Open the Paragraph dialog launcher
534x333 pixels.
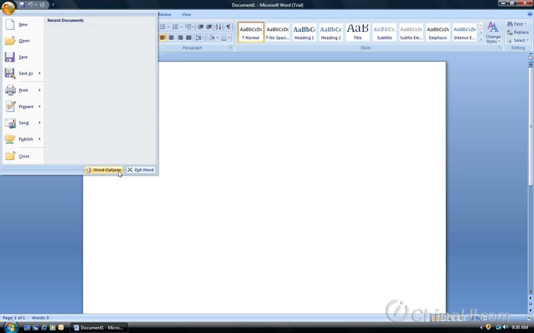(x=231, y=48)
